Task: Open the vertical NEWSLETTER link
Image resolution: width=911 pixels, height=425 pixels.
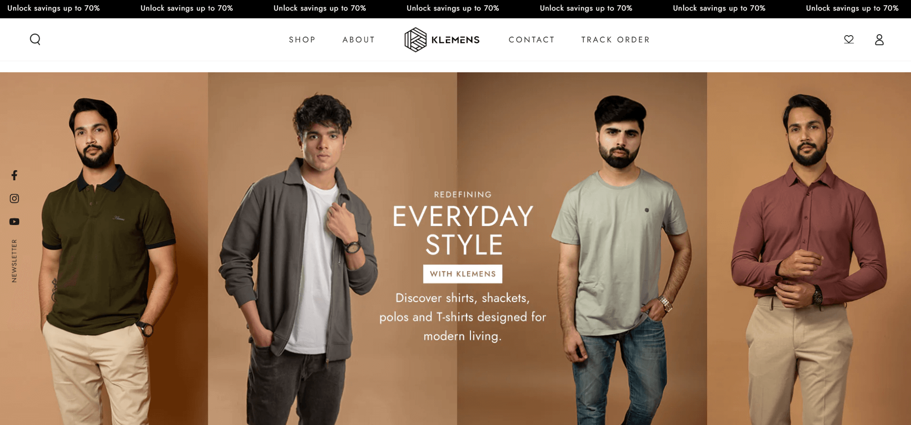Action: [x=14, y=261]
